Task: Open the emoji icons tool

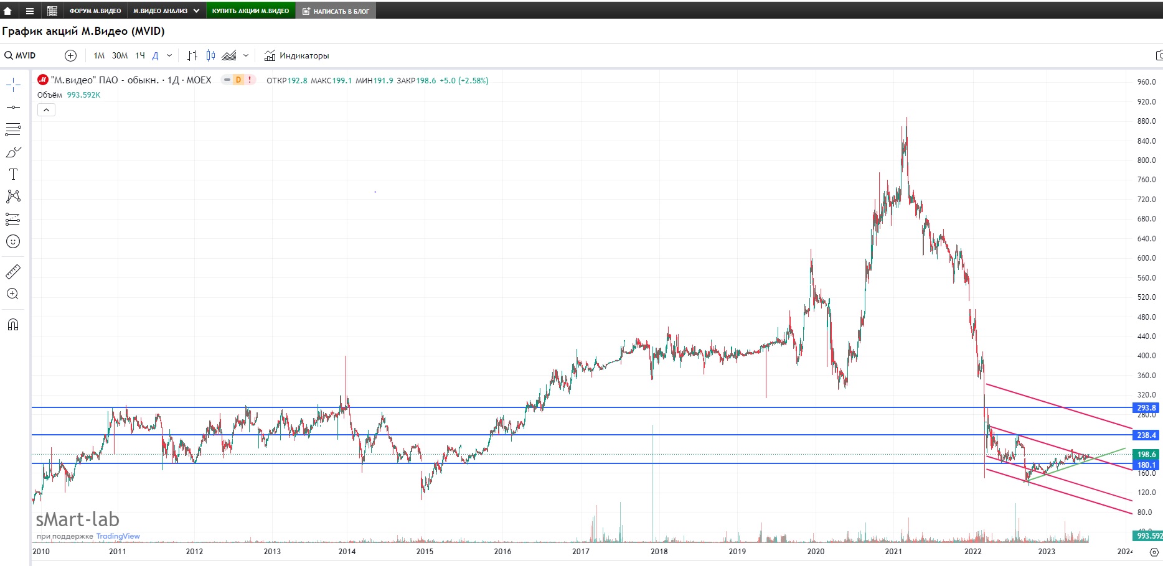Action: click(13, 241)
